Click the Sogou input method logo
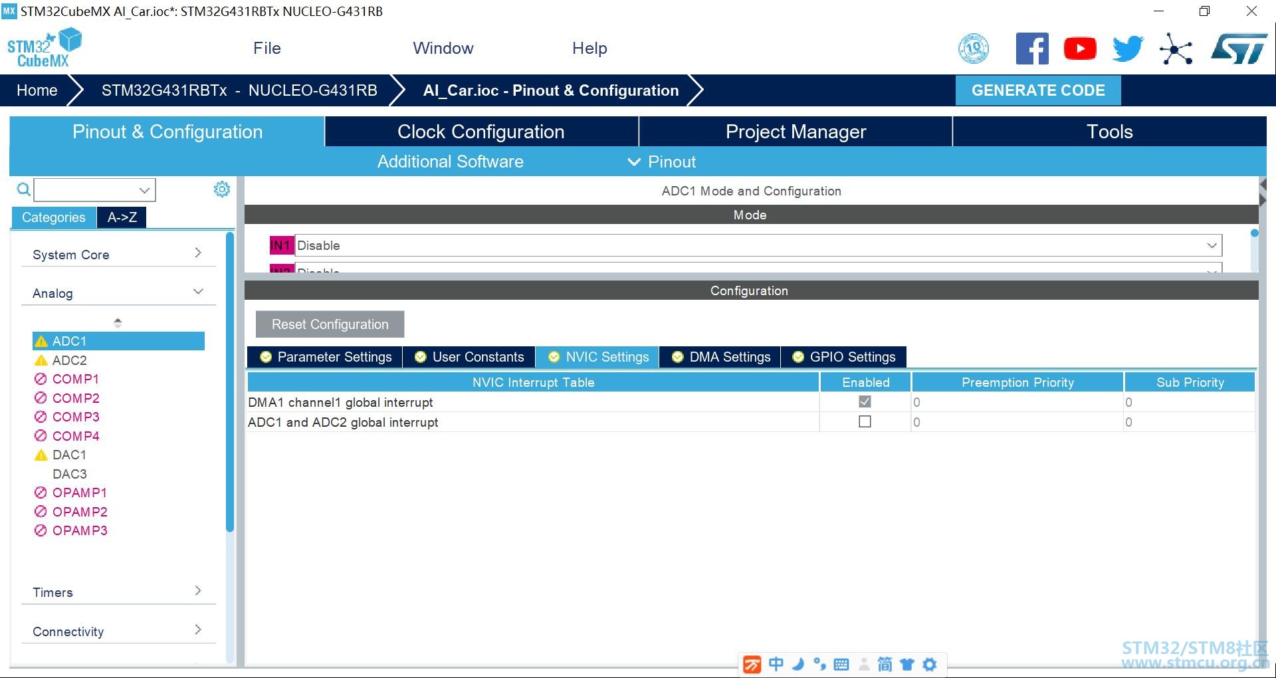1276x678 pixels. pyautogui.click(x=752, y=664)
